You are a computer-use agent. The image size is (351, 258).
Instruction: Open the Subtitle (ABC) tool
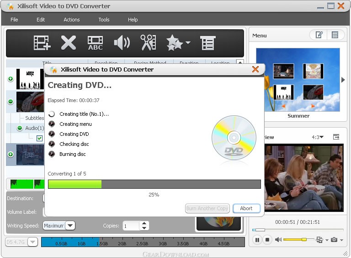tap(96, 43)
